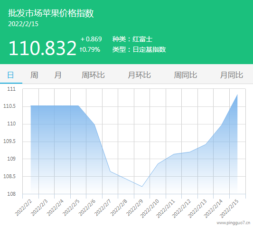Click the upward arrow 0.79% change

pyautogui.click(x=90, y=49)
